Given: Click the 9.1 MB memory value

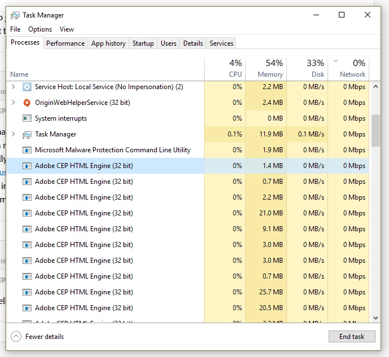Looking at the screenshot, I should [273, 229].
